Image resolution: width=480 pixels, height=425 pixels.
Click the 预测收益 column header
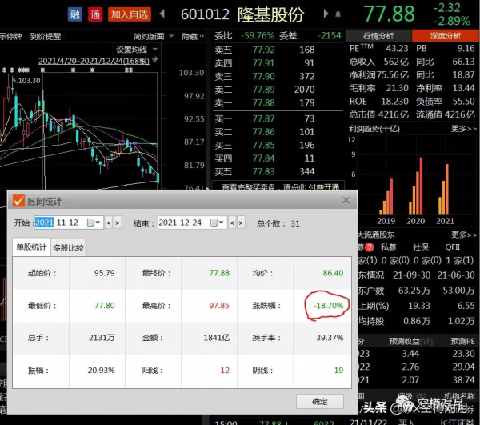(x=404, y=341)
